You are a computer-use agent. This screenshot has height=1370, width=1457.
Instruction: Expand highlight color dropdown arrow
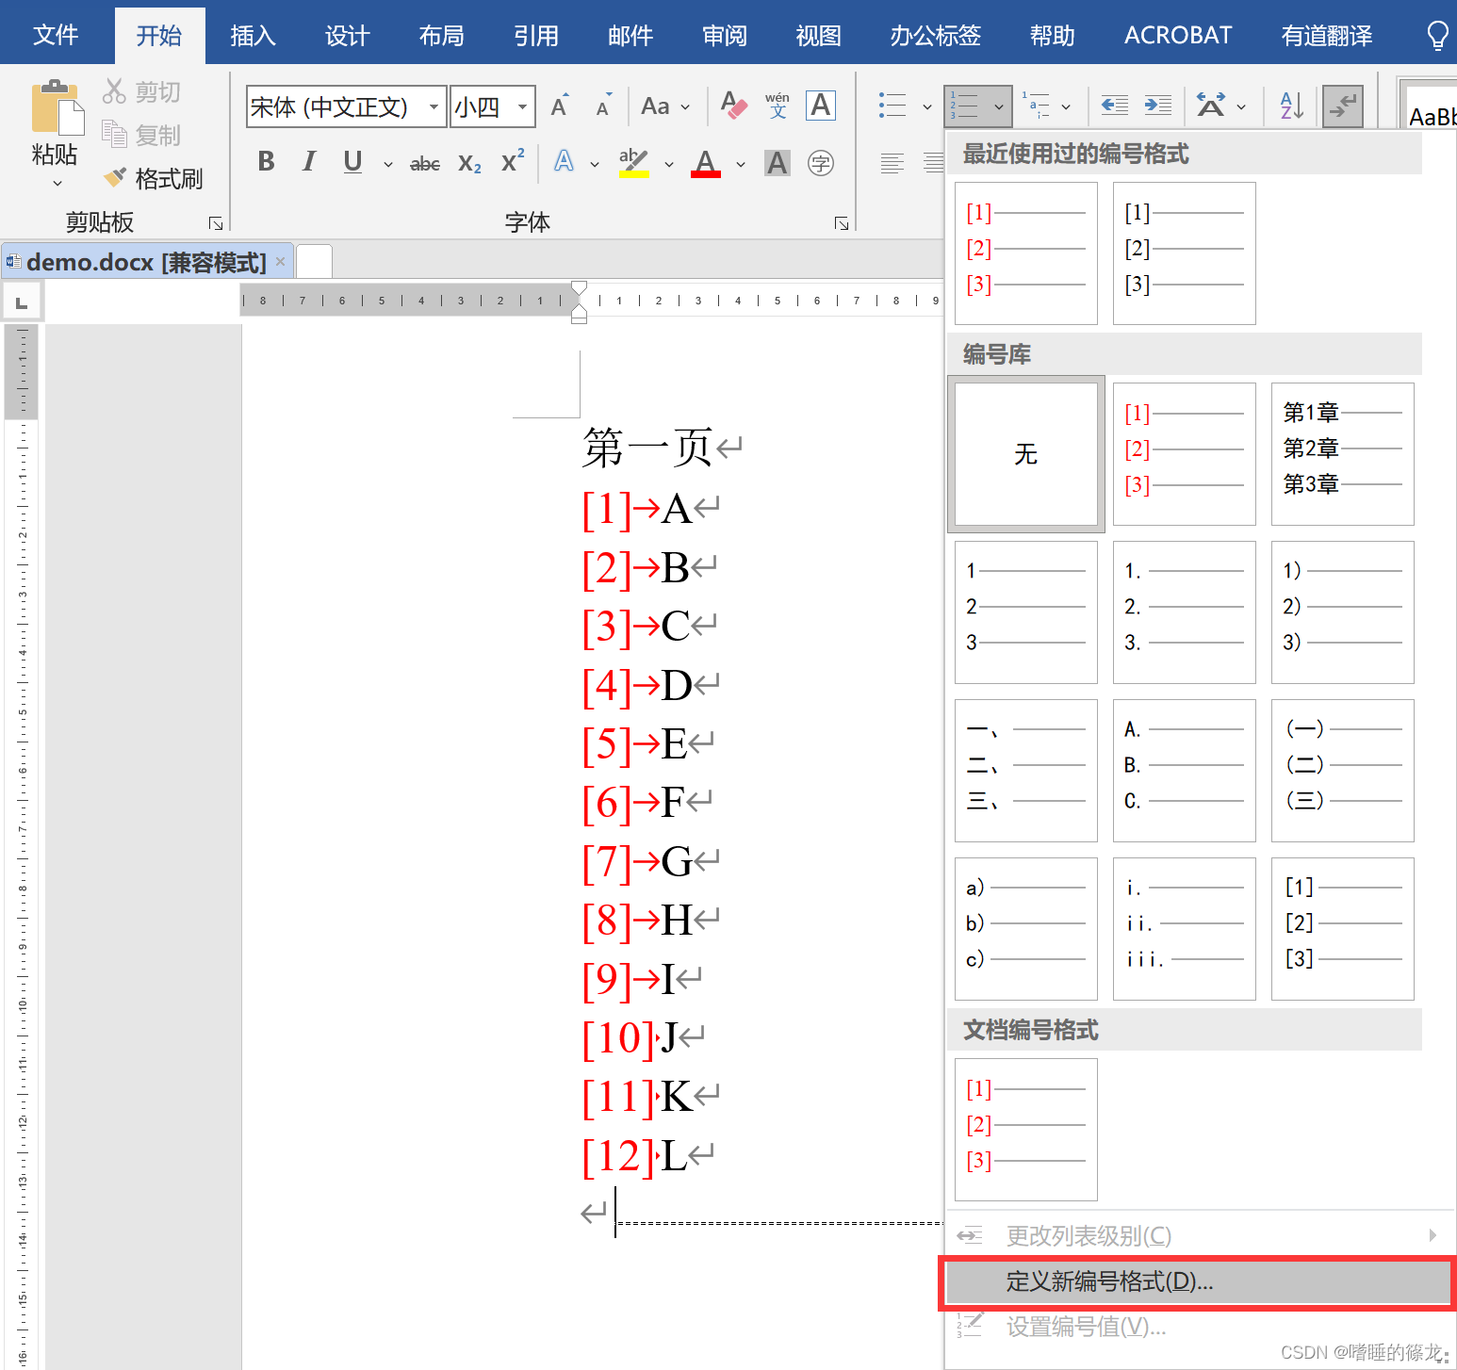[669, 164]
